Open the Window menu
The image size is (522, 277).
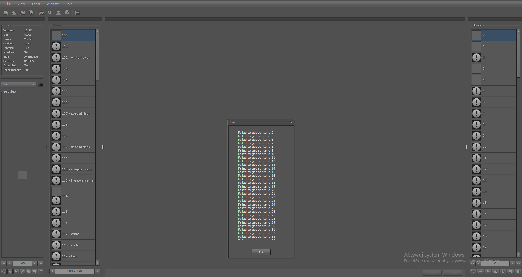point(53,4)
